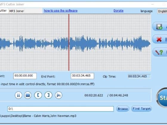Open the 'how to use the software' link
Image resolution: width=167 pixels, height=125 pixels.
[x=61, y=11]
